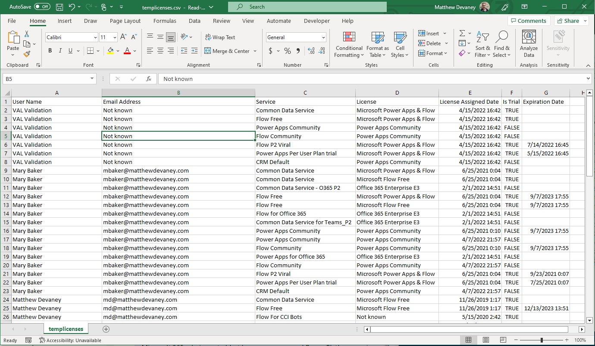The image size is (595, 346).
Task: Apply Percent Style number format
Action: (287, 51)
